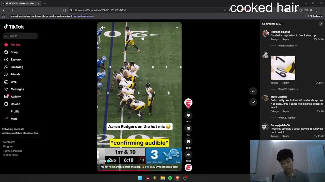Open the For You feed
The height and width of the screenshot is (182, 325).
(12, 45)
